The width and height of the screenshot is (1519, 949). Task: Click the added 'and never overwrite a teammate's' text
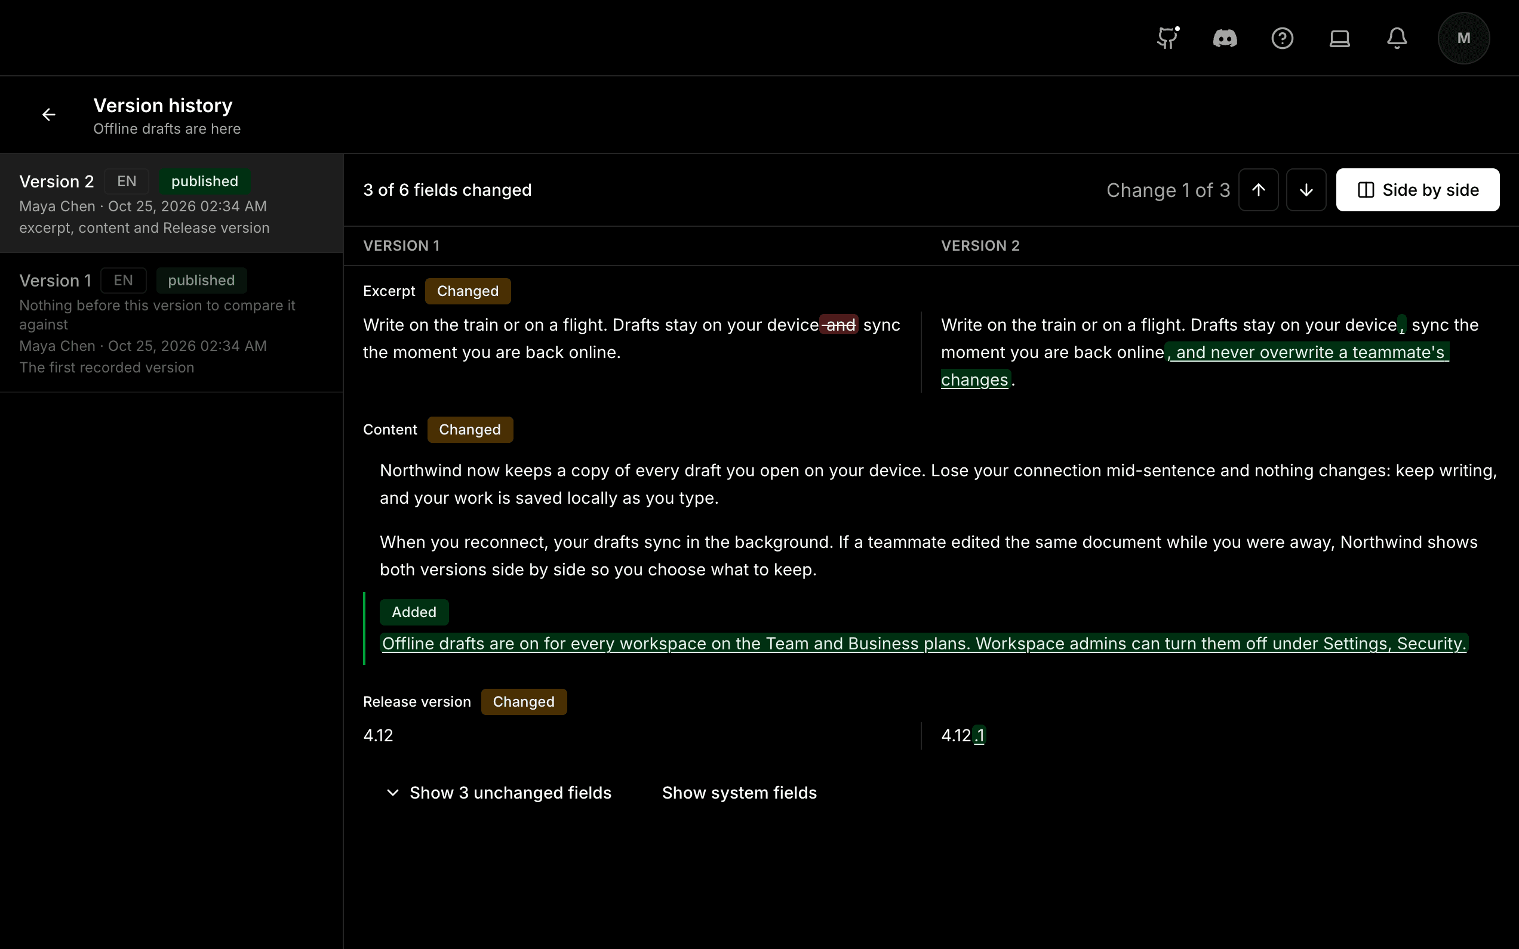tap(1308, 353)
